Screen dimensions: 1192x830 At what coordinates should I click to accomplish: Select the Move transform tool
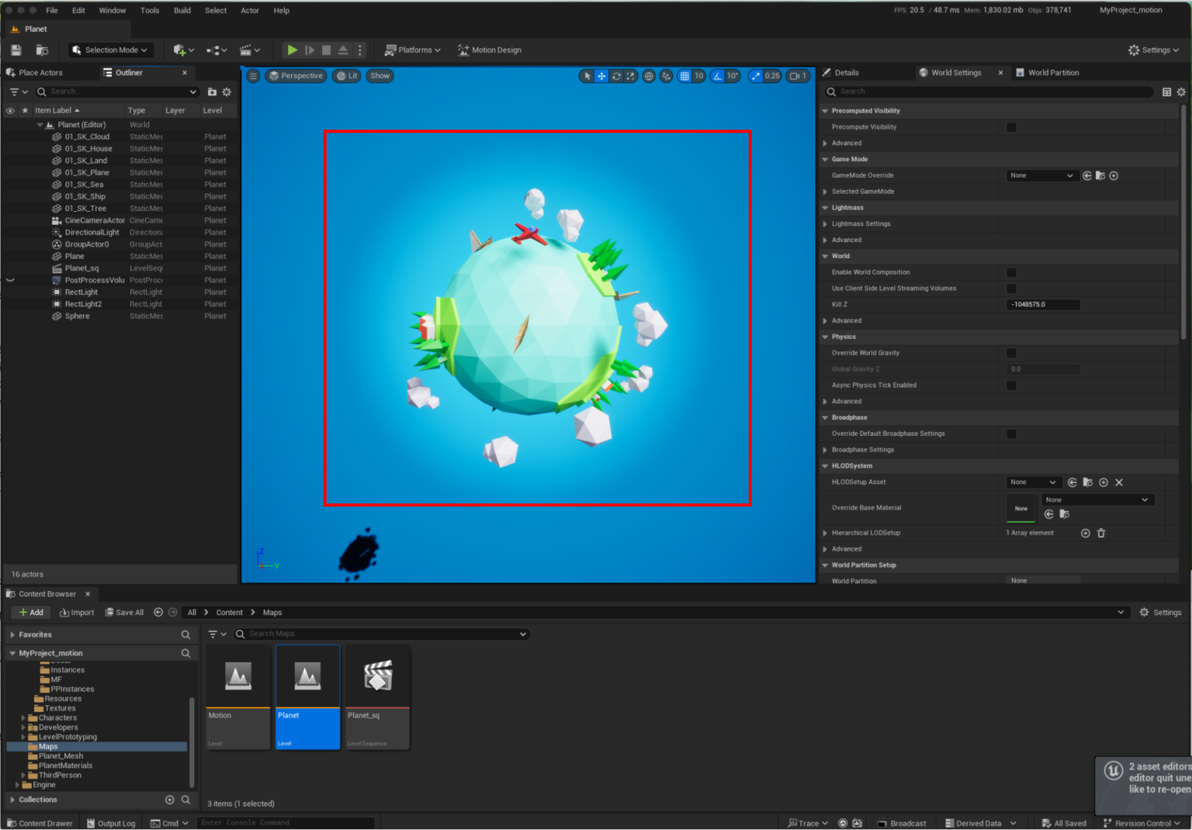pos(601,75)
